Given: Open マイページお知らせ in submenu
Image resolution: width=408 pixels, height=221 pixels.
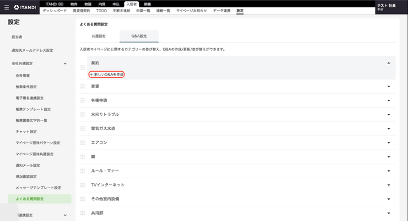Looking at the screenshot, I should point(192,11).
